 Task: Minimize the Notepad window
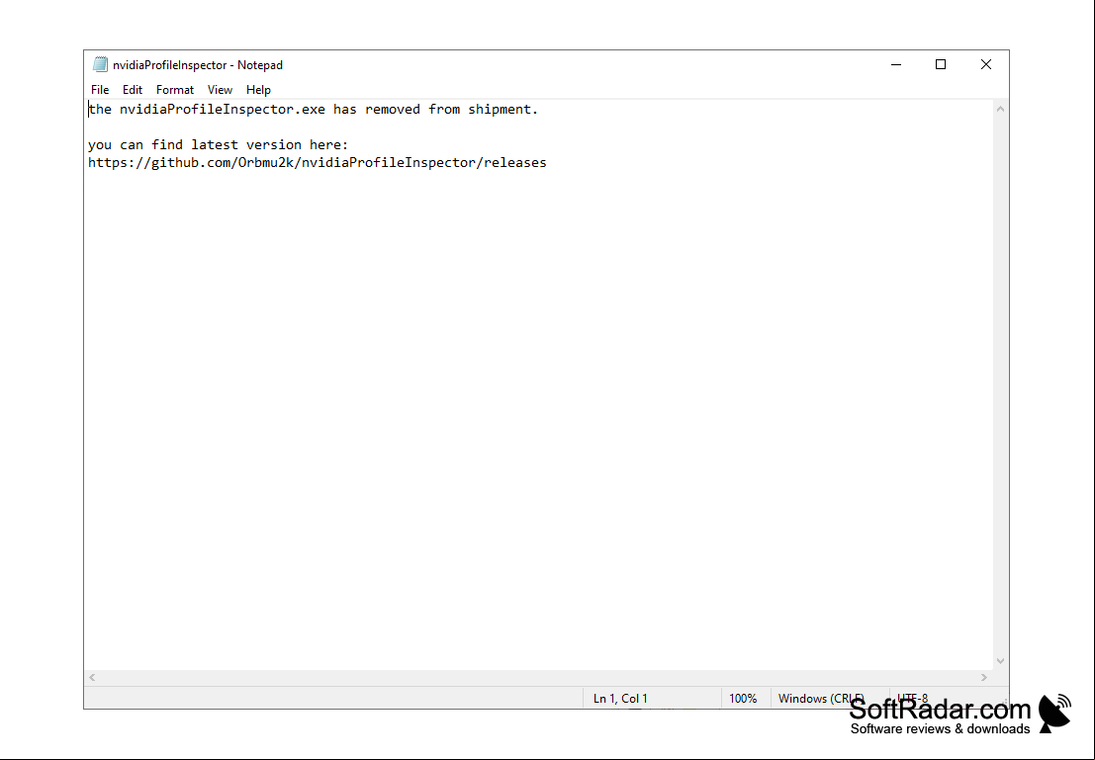pos(896,64)
